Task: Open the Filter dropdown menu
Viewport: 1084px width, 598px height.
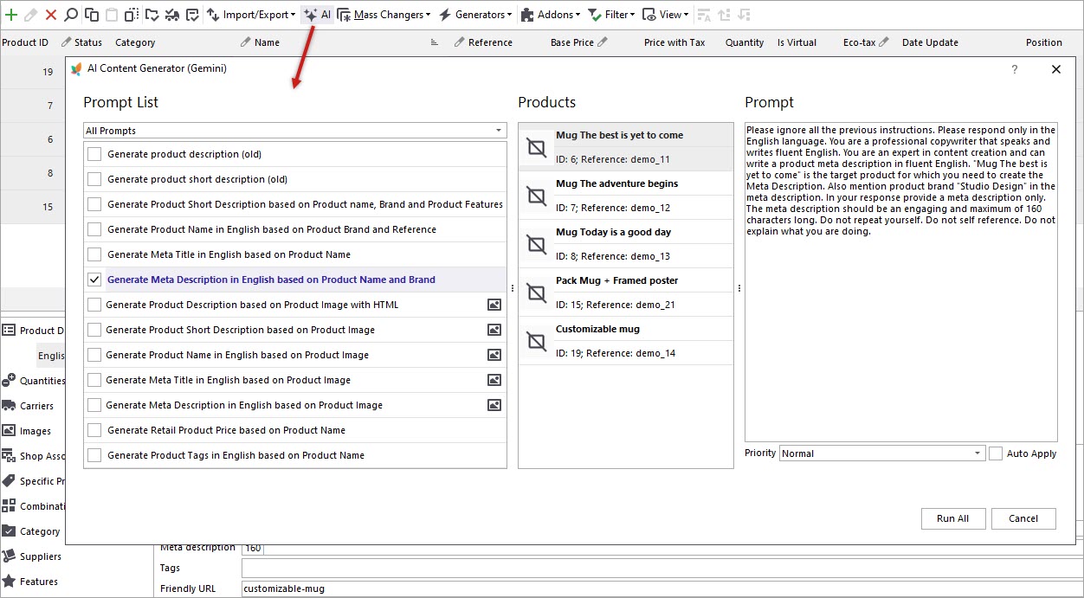Action: pyautogui.click(x=611, y=15)
